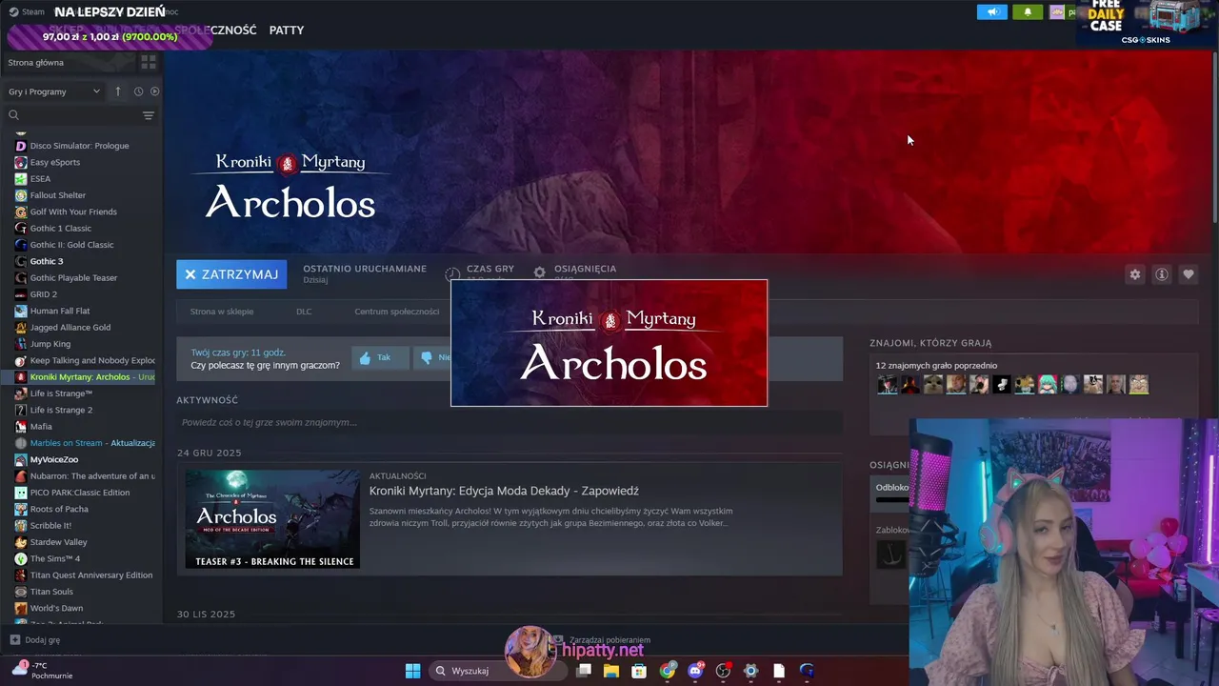This screenshot has height=686, width=1219.
Task: Open game settings gear icon
Action: (1134, 274)
